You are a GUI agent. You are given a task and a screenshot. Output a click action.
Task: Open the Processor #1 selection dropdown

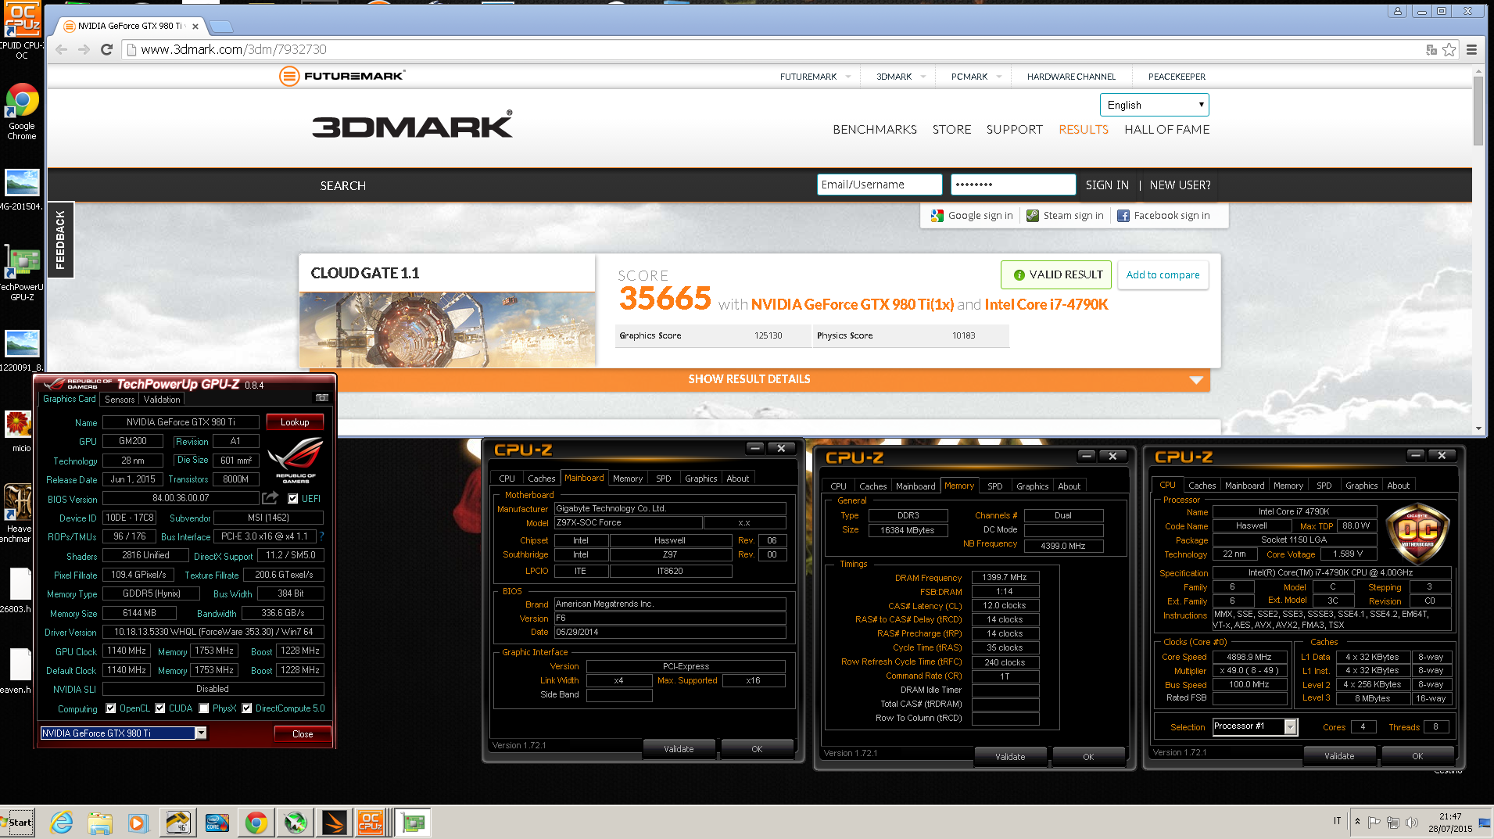click(1291, 726)
